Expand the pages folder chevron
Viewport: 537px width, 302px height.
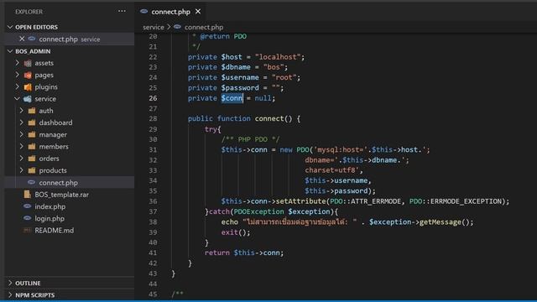tap(17, 75)
